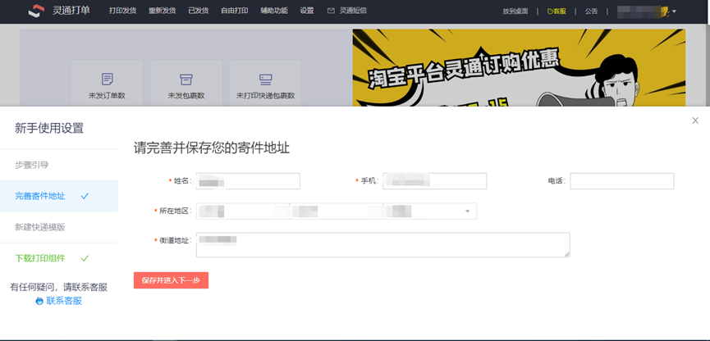Image resolution: width=710 pixels, height=341 pixels.
Task: Click the 未打印快递包裹数 printer icon
Action: coord(265,80)
